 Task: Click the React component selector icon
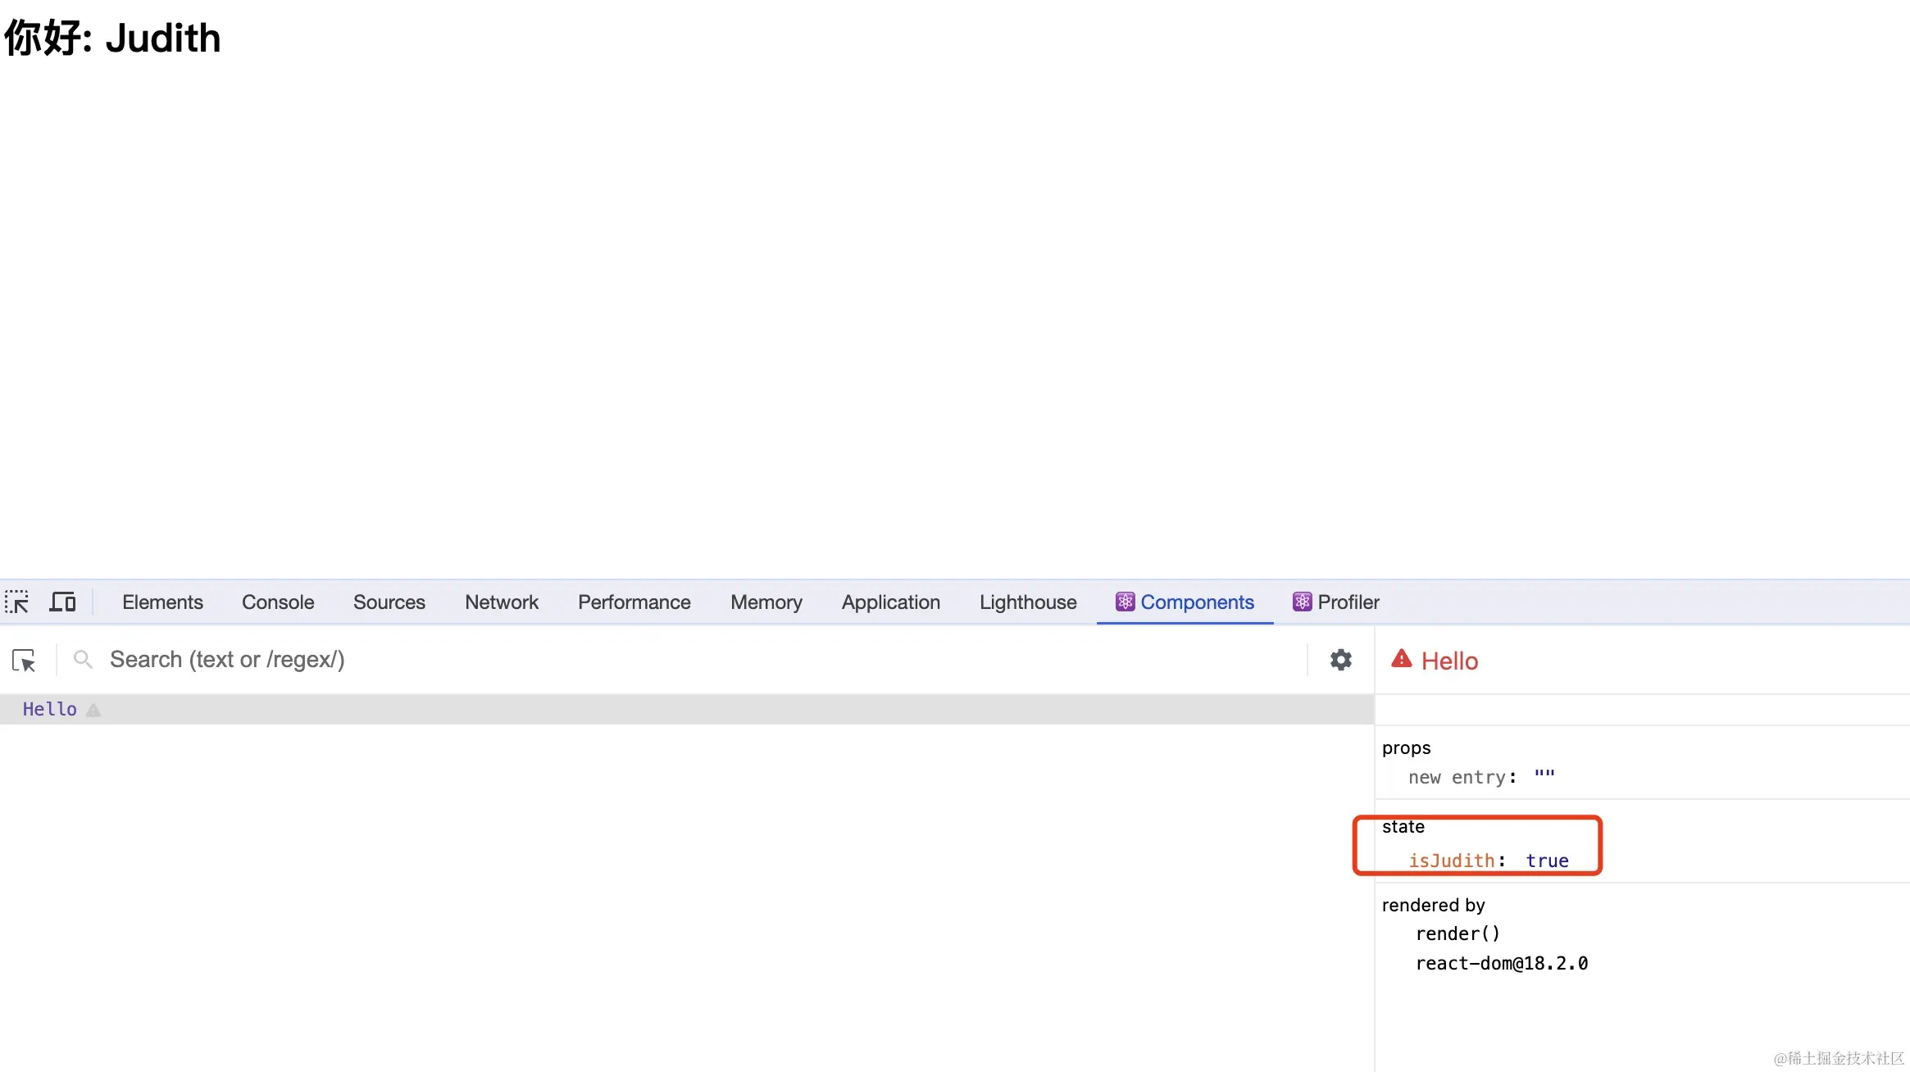[x=24, y=661]
